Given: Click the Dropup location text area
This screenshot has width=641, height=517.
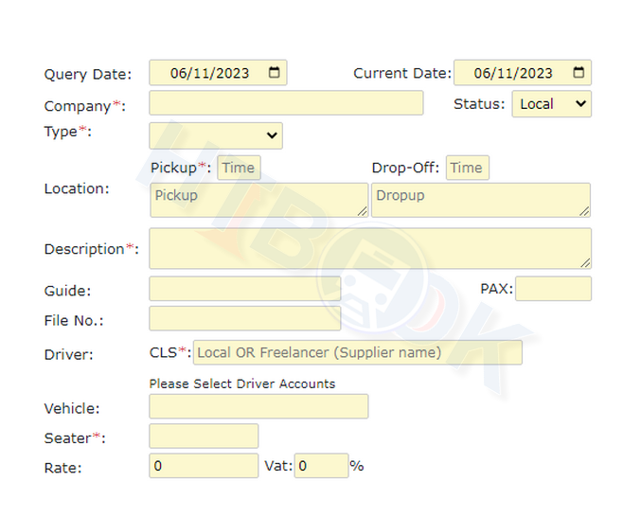Looking at the screenshot, I should (x=480, y=200).
